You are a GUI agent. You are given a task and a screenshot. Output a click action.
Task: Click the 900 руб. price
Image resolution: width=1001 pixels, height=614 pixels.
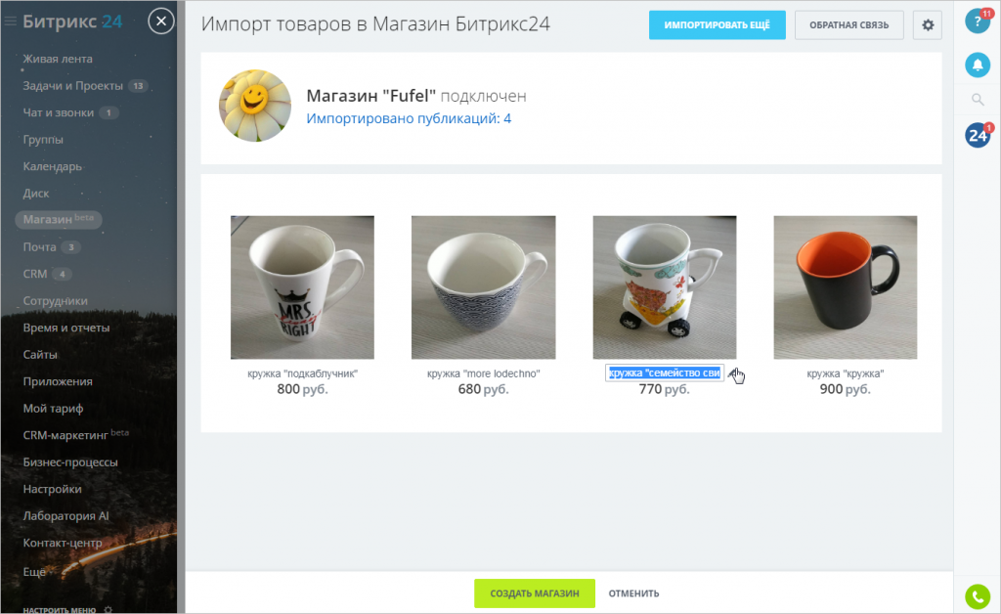click(846, 389)
